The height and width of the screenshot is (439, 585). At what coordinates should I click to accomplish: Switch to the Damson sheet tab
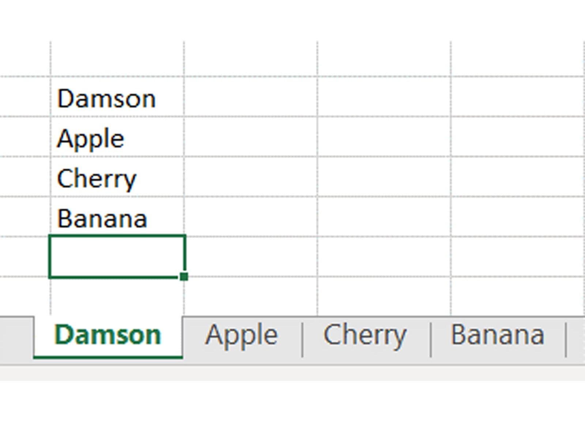point(108,335)
